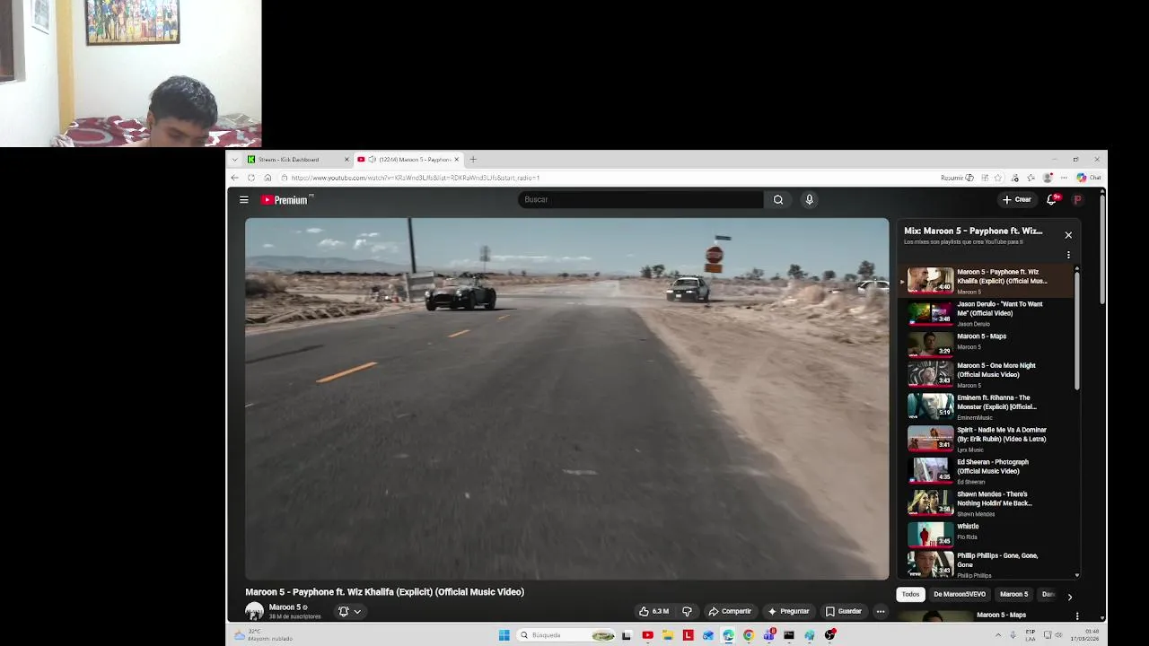The height and width of the screenshot is (646, 1149).
Task: Play Spirit - Nadie Me Va A Dominar
Action: pos(987,439)
